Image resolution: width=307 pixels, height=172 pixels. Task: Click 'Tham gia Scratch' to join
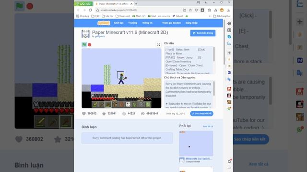(172, 23)
